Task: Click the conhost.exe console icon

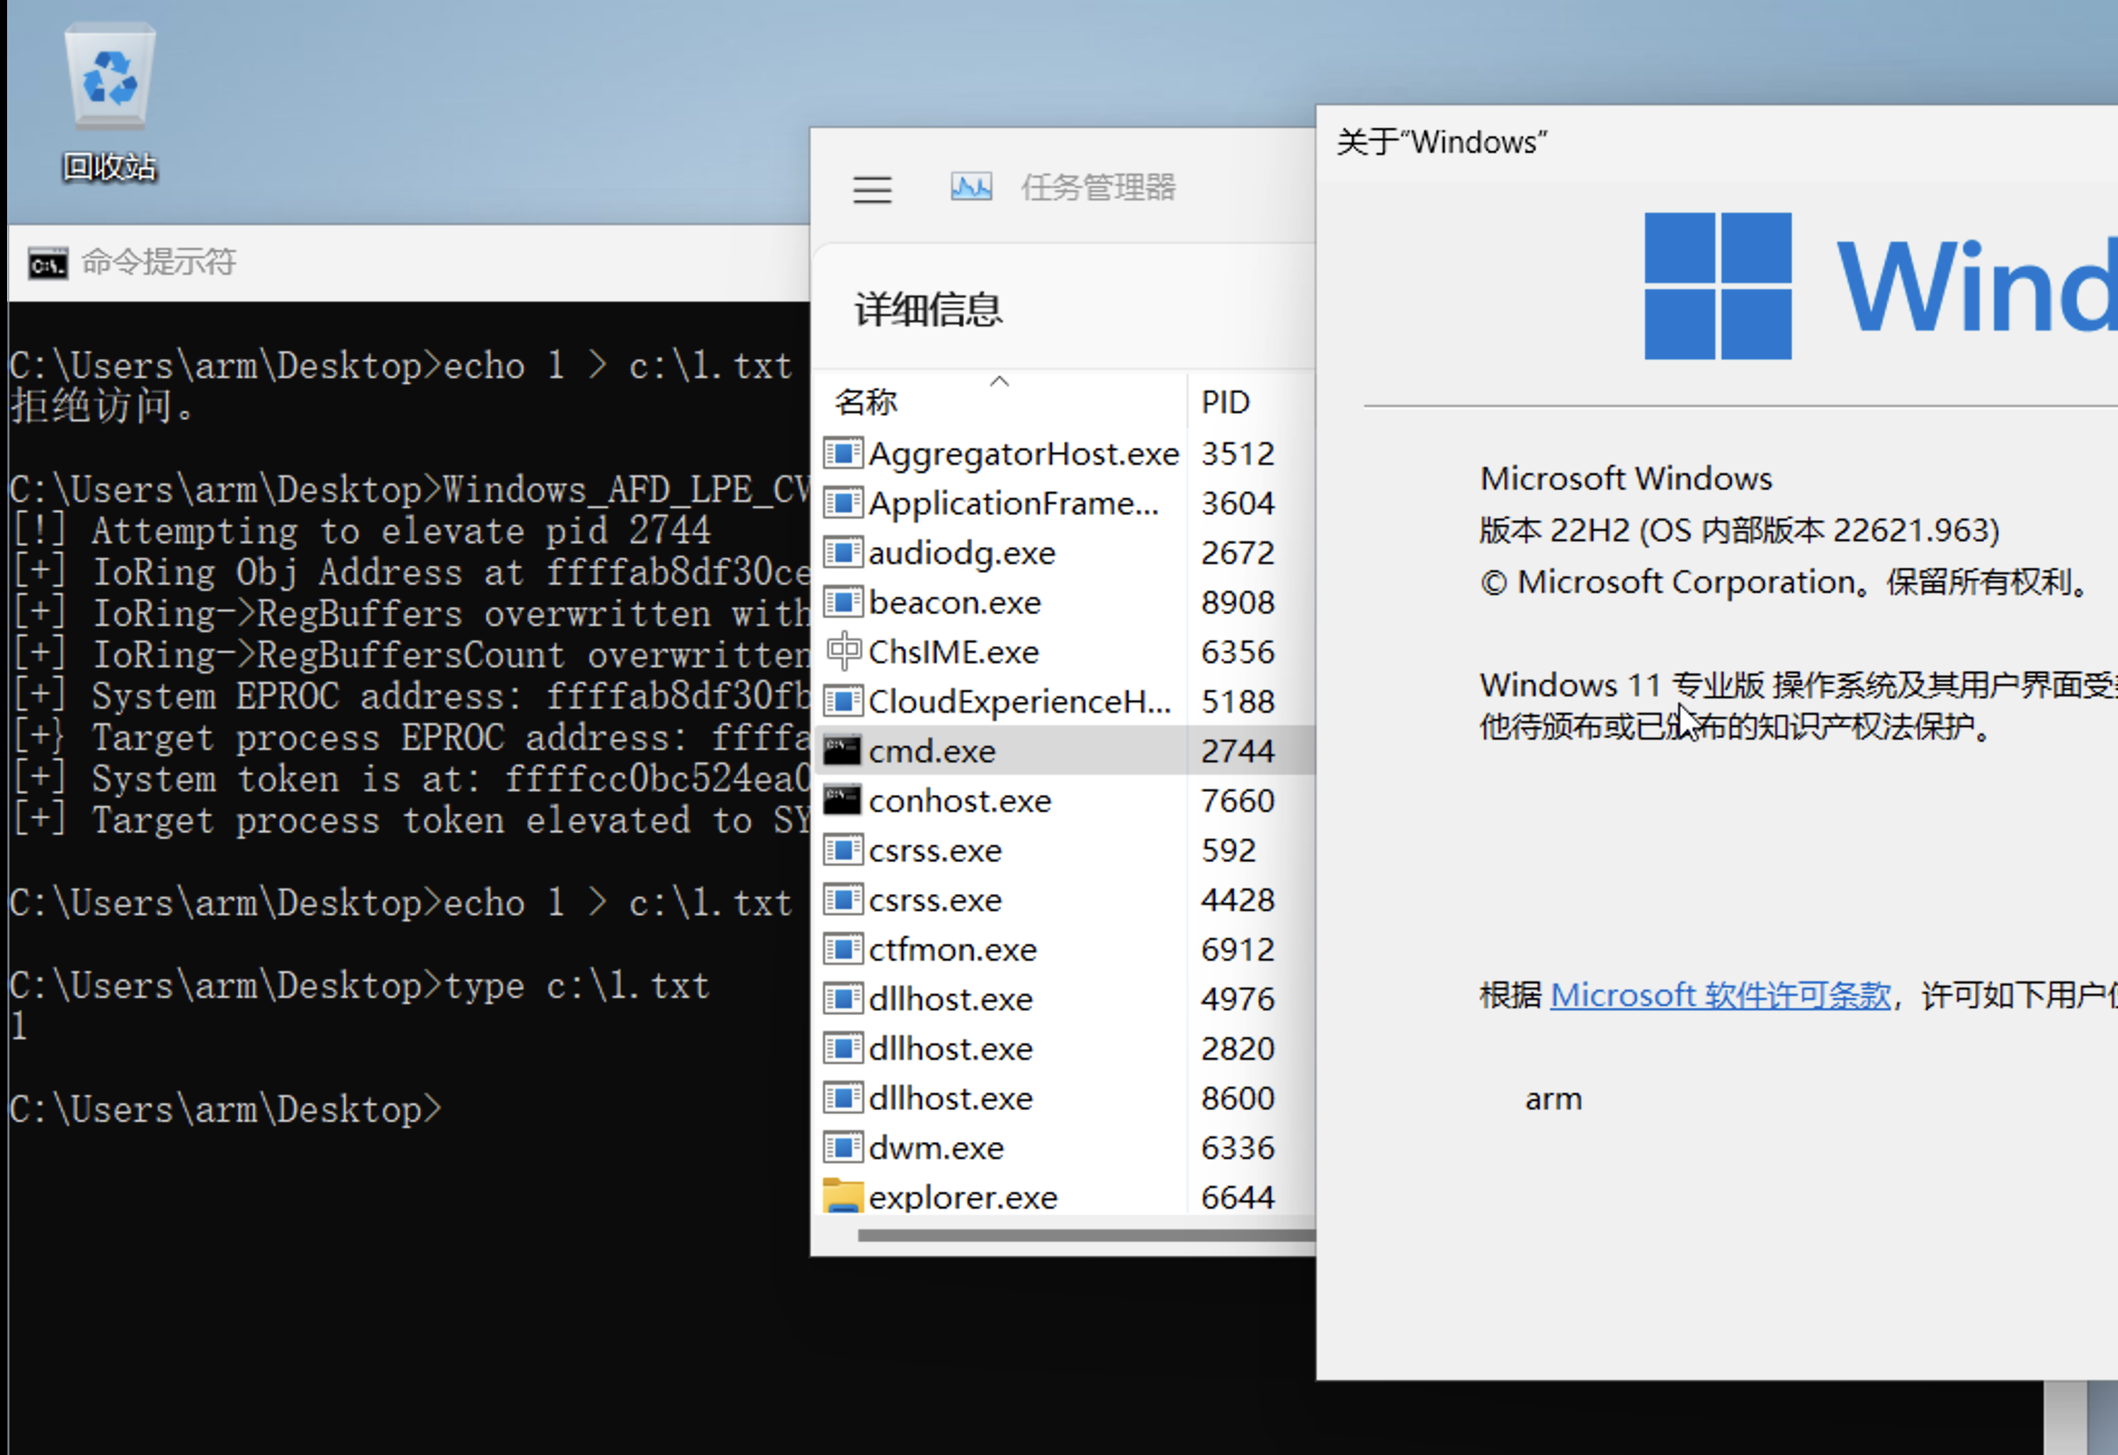Action: coord(842,800)
